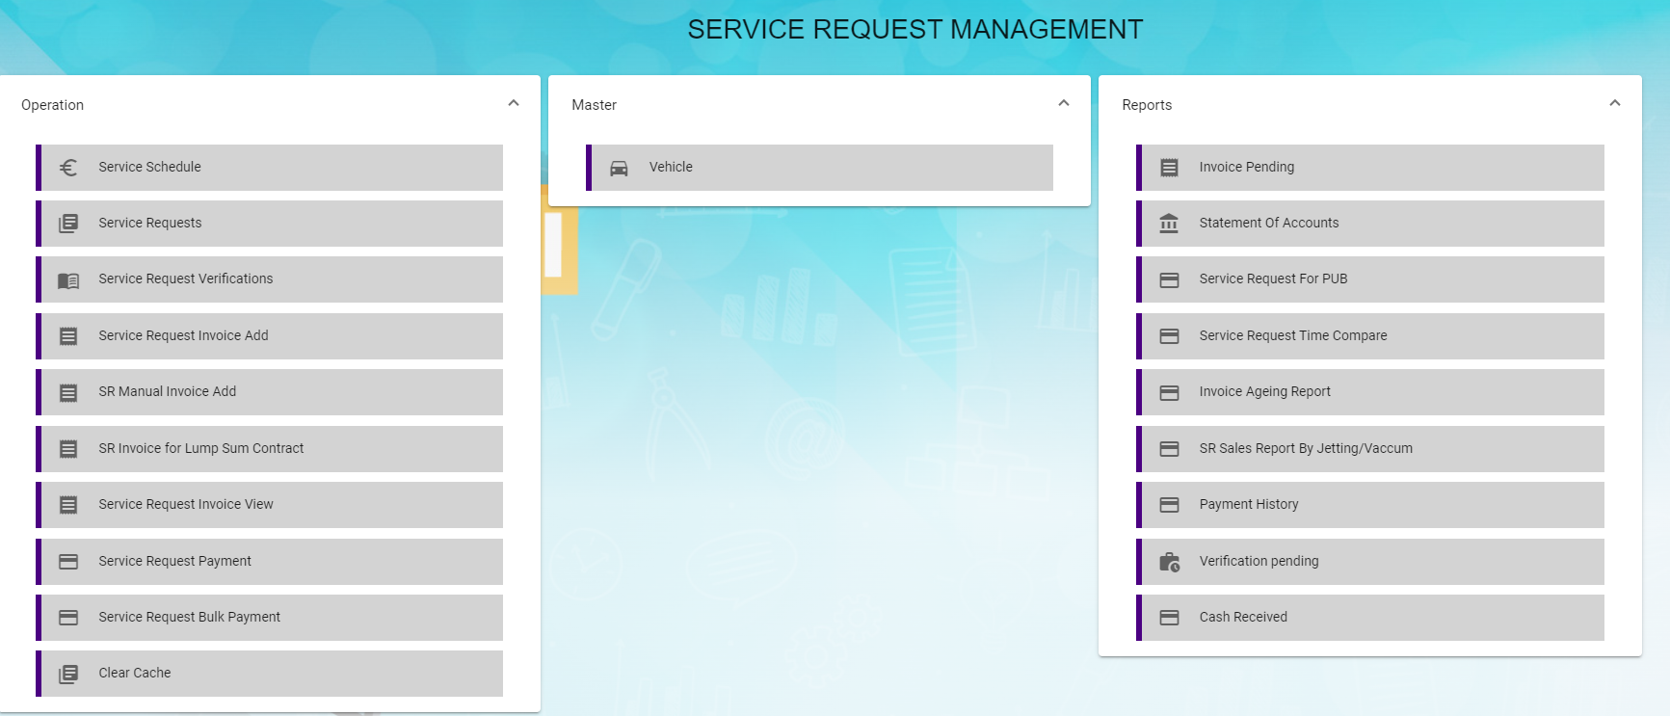Click the library icon beside Clear Cache
Screen dimensions: 1670x716
tap(68, 674)
